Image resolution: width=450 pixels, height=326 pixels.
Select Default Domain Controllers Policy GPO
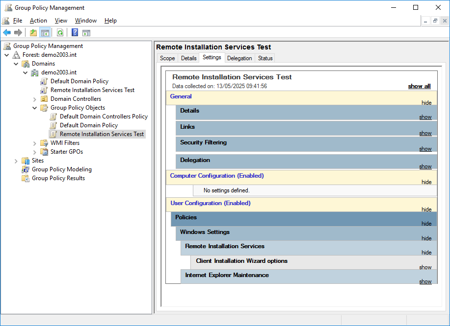[x=104, y=116]
